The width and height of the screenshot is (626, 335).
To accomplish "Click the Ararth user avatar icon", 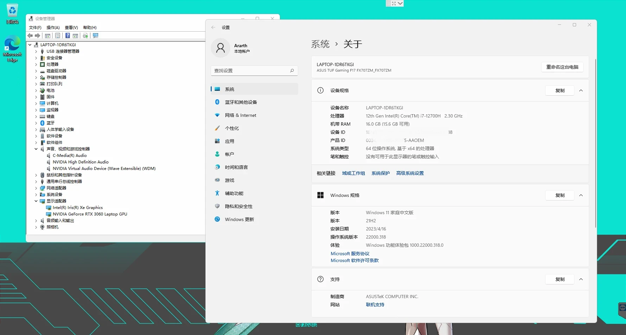I will pyautogui.click(x=221, y=48).
